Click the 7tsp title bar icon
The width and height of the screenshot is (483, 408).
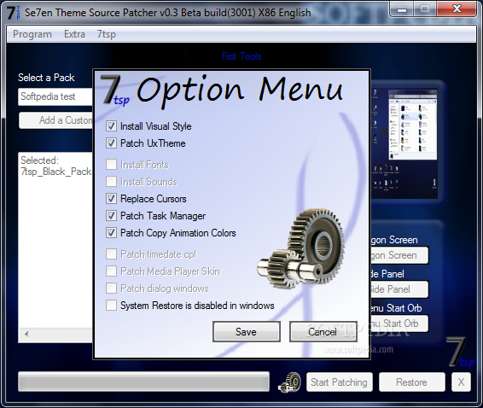(14, 13)
